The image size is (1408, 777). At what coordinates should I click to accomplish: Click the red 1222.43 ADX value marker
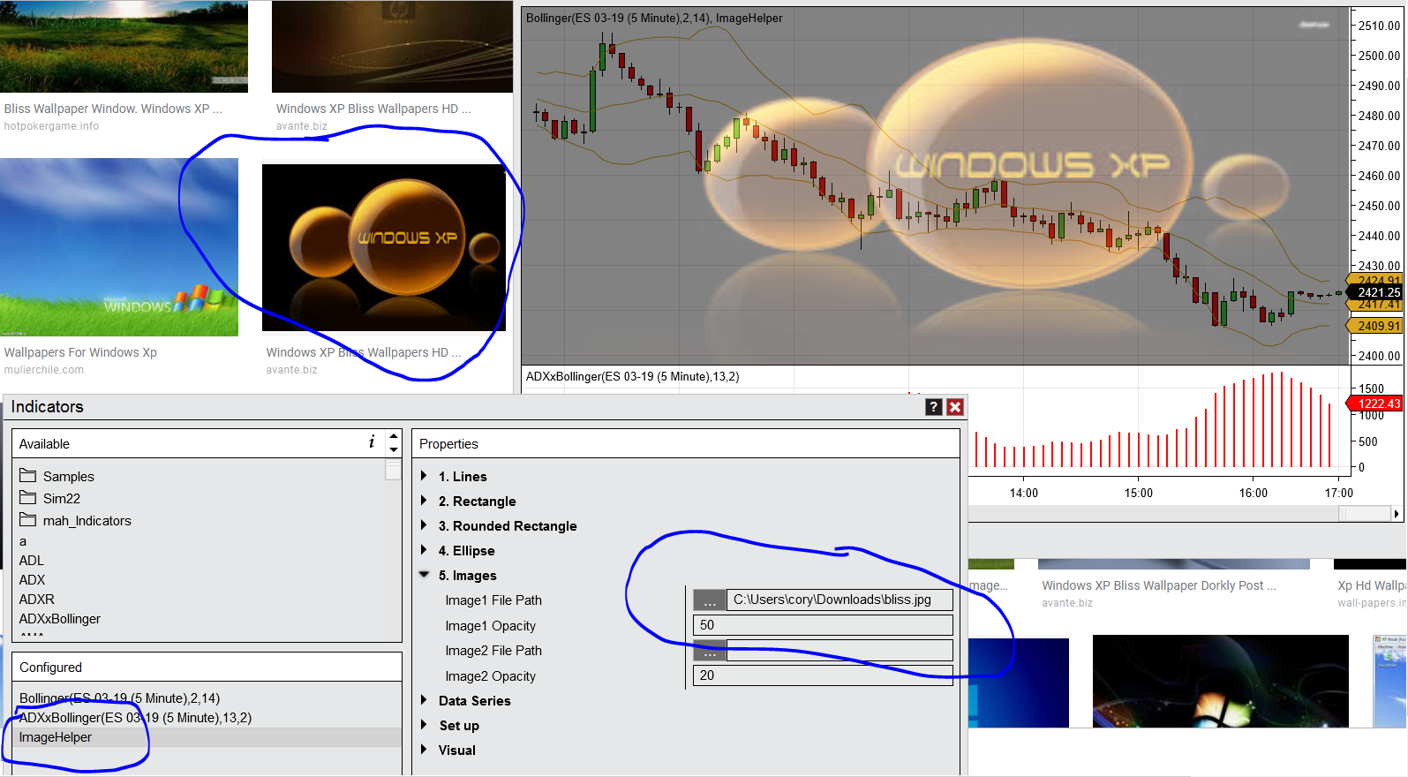pyautogui.click(x=1375, y=404)
